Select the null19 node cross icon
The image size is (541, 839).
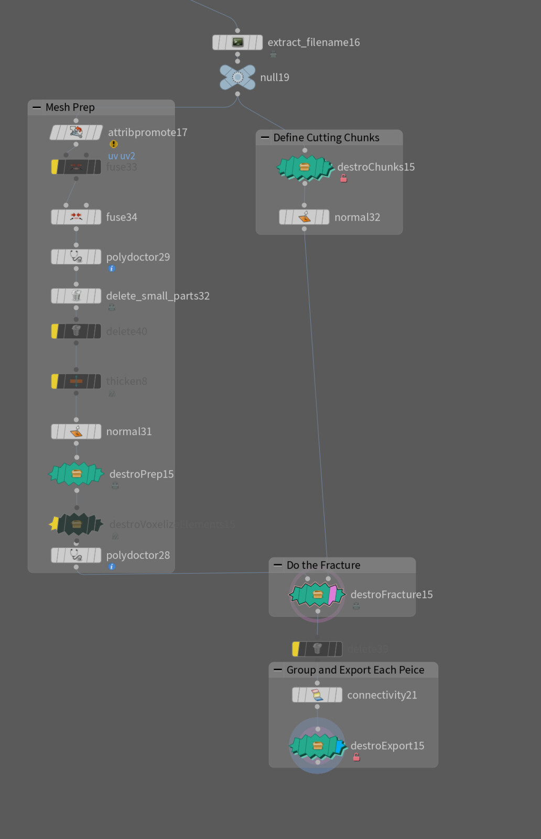[237, 77]
